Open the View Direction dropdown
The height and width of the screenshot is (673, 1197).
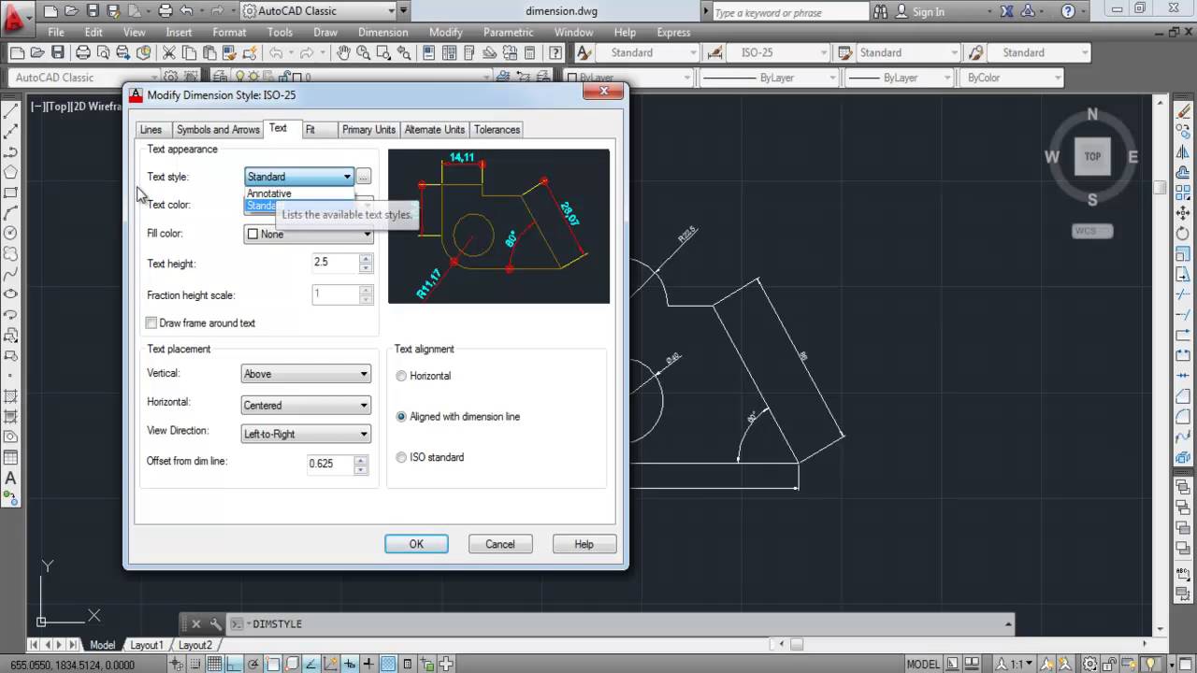306,435
